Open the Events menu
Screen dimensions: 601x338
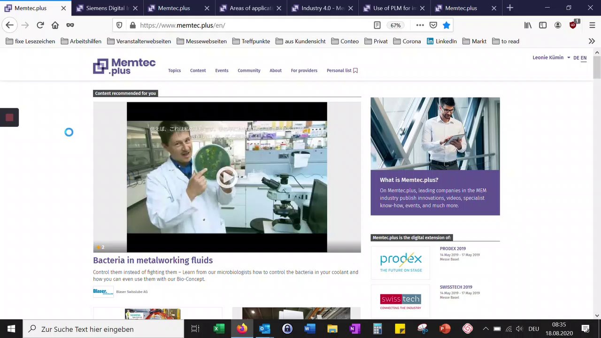[222, 70]
